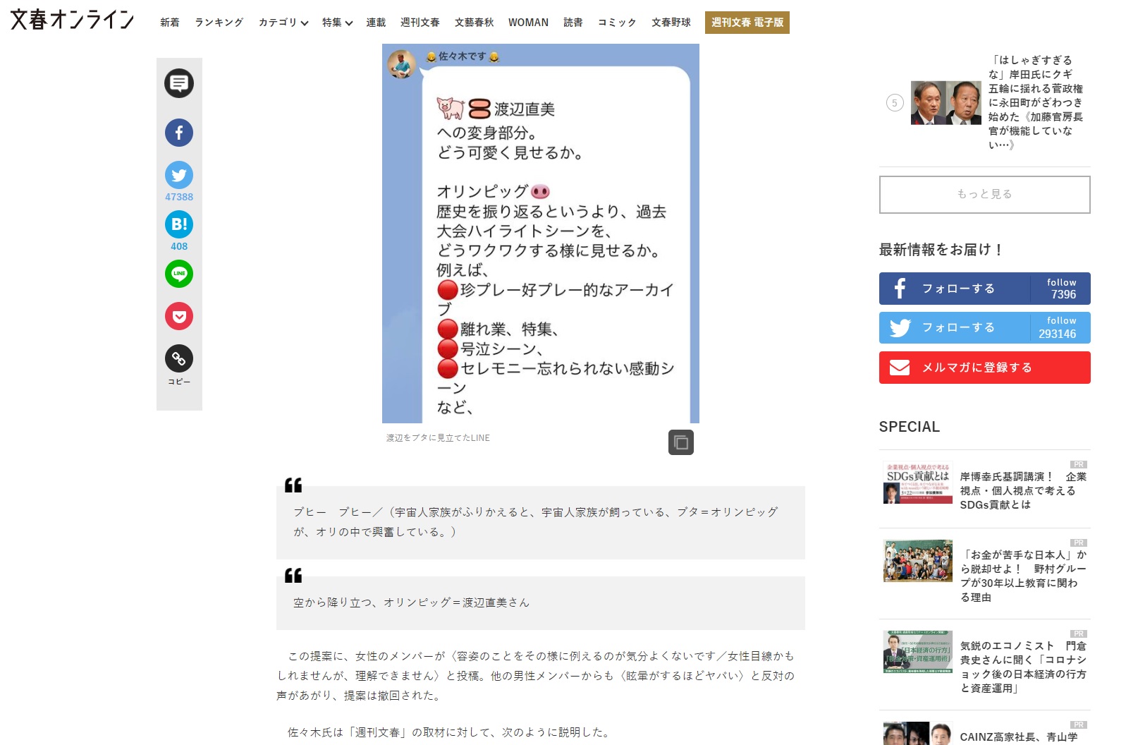
Task: Open the LINE screenshot image of 渡辺直美 message
Action: (x=541, y=234)
